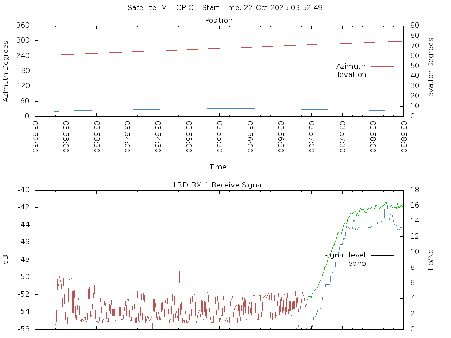The image size is (451, 338).
Task: Click the 03:52:30 time tick label
Action: pos(35,137)
